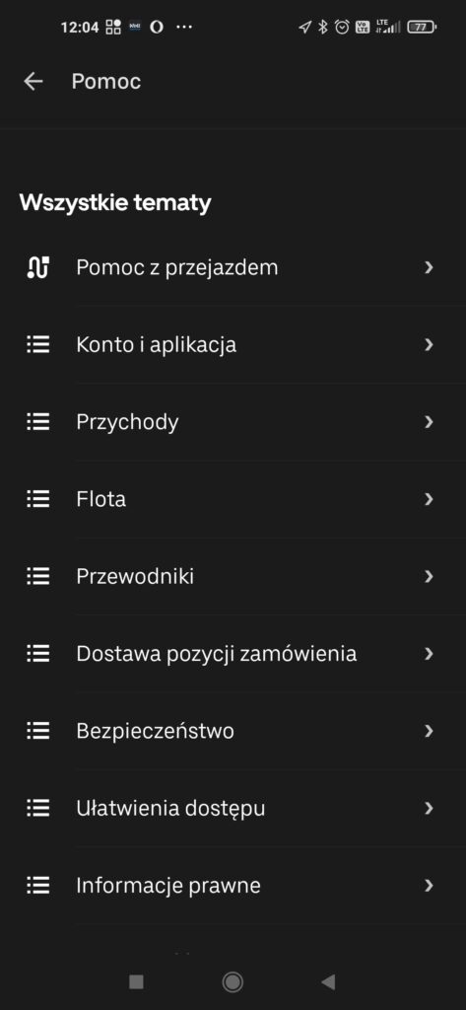466x1010 pixels.
Task: Tap the back arrow next to Pomoc
Action: pyautogui.click(x=33, y=81)
